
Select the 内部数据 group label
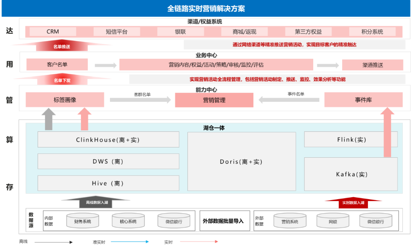tap(49, 221)
